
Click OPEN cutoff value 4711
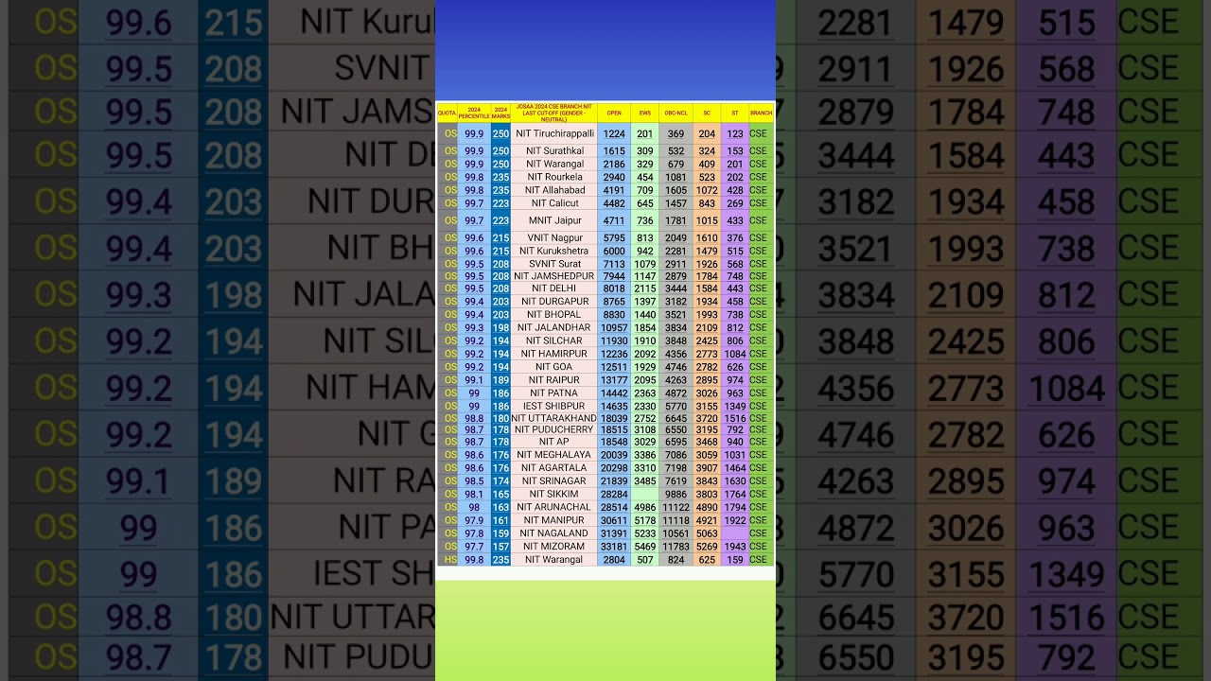614,220
